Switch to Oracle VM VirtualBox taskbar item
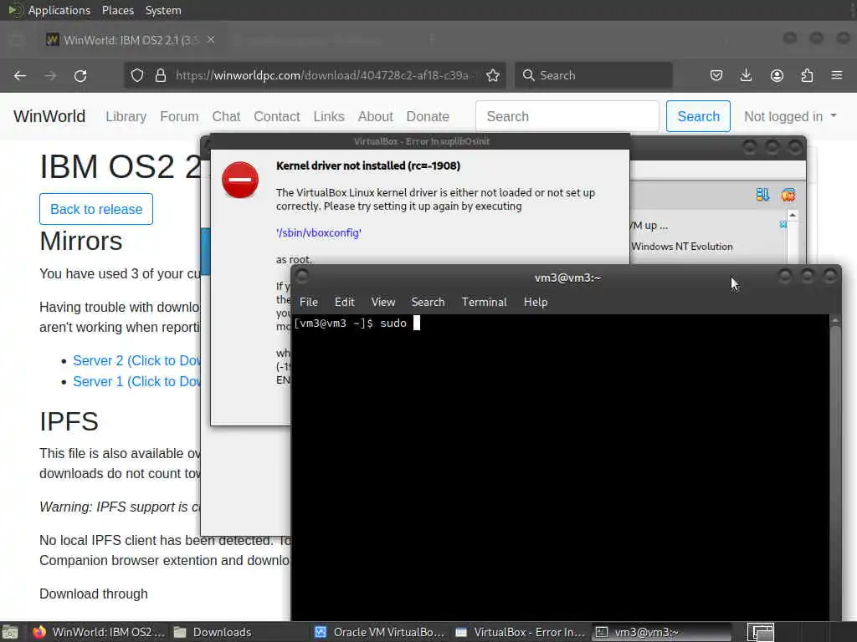The image size is (857, 642). (380, 632)
